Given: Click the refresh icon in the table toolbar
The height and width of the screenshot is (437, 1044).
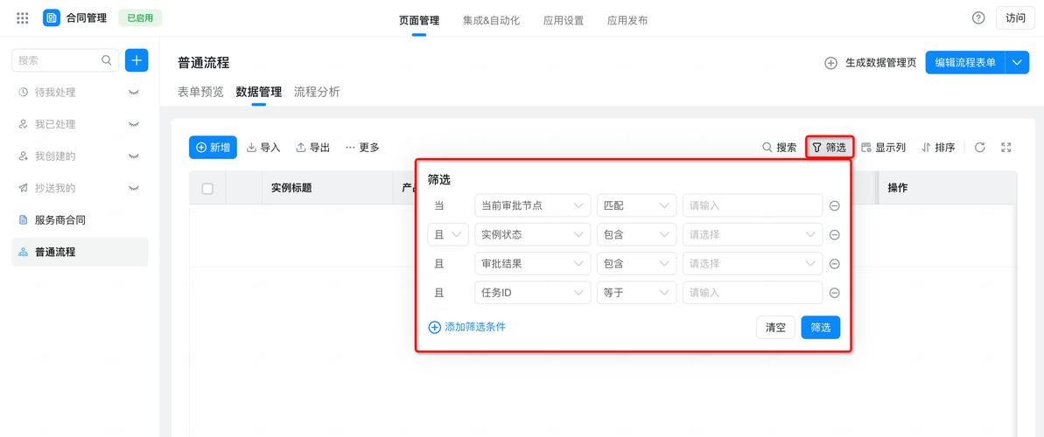Looking at the screenshot, I should click(980, 148).
